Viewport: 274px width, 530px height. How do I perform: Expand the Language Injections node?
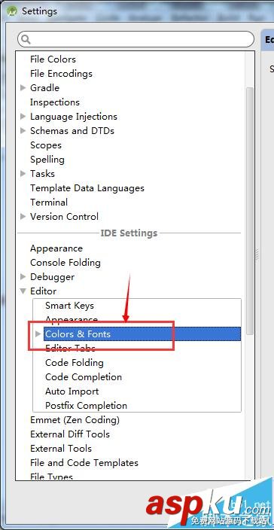(23, 117)
